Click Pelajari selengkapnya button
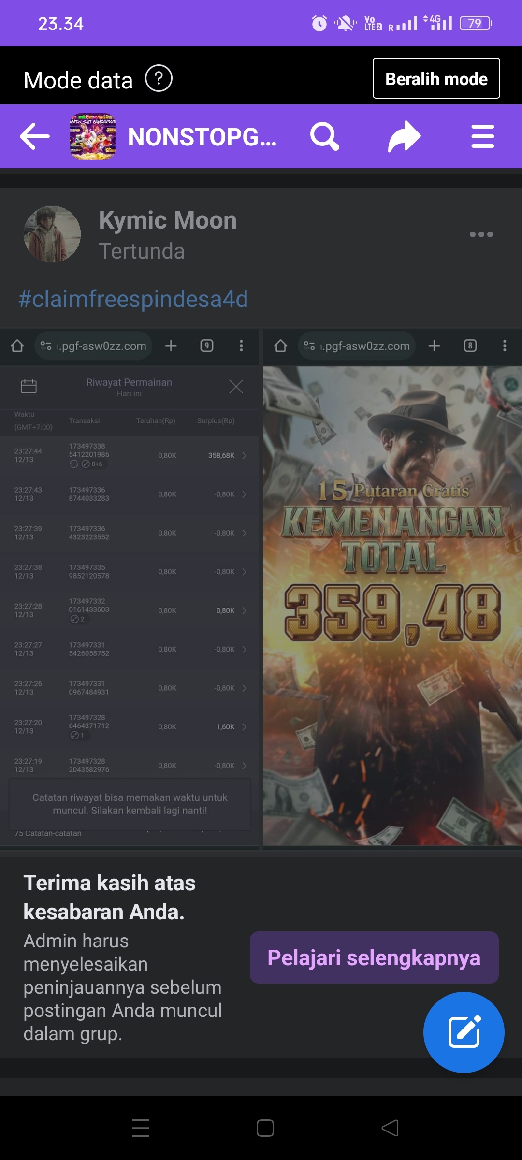522x1160 pixels. point(374,957)
